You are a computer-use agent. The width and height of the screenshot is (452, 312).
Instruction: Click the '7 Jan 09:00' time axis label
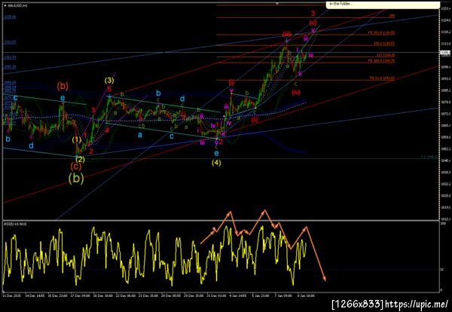(x=283, y=295)
